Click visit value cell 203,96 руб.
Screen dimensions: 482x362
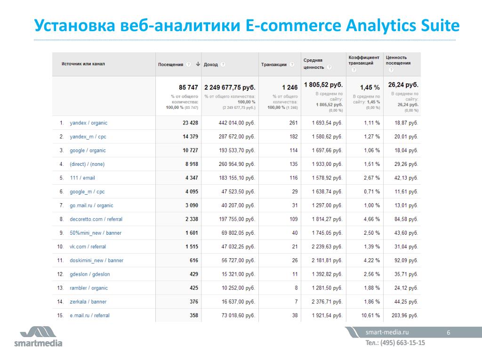coord(405,315)
